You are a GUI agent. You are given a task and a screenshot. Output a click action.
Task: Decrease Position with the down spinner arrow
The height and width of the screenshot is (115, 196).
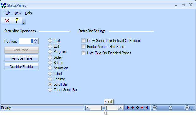pos(36,43)
